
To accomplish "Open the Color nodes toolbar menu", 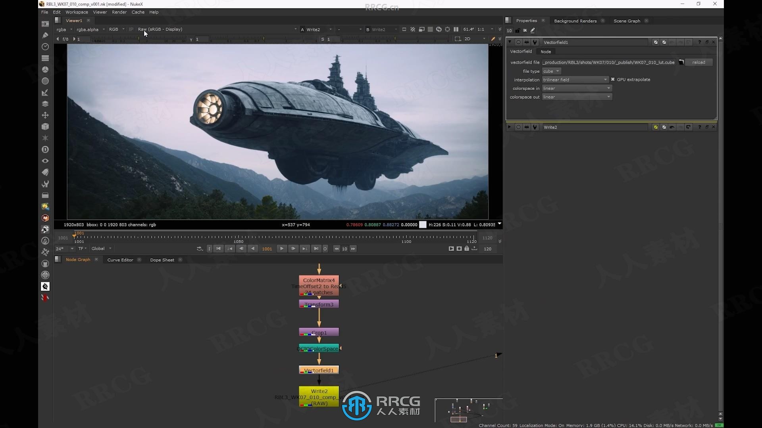I will click(x=45, y=69).
